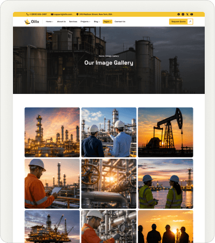
Task: Open the silhouetted workers at sunset image
Action: tap(165, 226)
